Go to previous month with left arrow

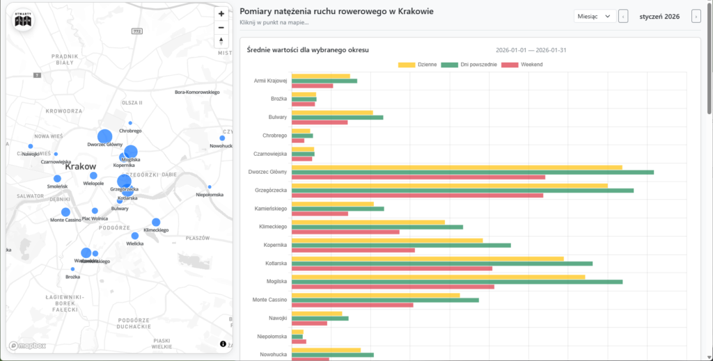click(623, 16)
